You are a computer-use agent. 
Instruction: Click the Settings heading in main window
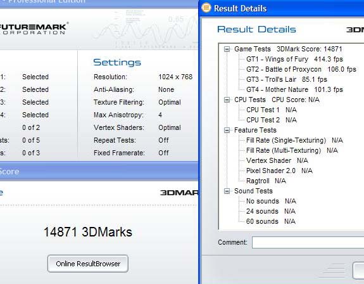(x=117, y=62)
